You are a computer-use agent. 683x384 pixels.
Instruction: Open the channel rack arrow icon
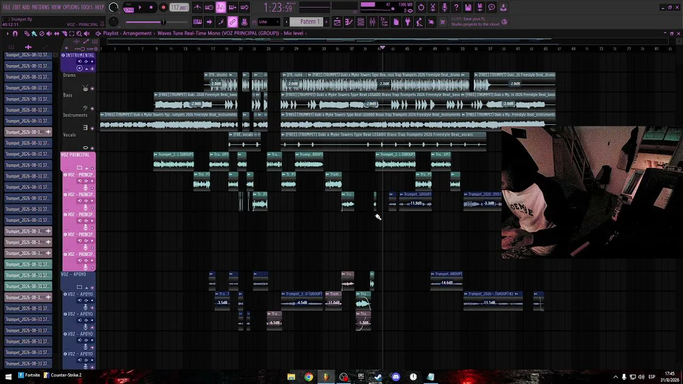209,22
